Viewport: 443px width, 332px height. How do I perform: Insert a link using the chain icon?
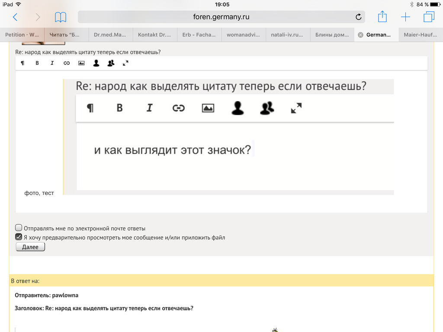67,63
